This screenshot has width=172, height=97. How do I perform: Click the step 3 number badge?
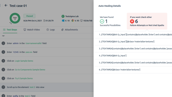[3, 52]
